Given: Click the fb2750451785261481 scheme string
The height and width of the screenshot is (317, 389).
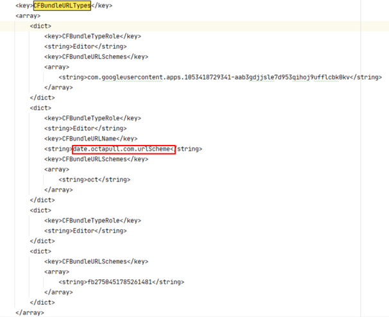Looking at the screenshot, I should coord(121,282).
